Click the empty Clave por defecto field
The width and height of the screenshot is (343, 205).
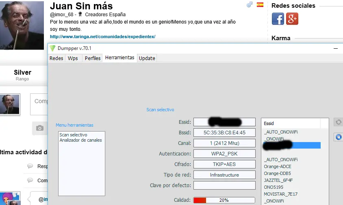(x=224, y=186)
